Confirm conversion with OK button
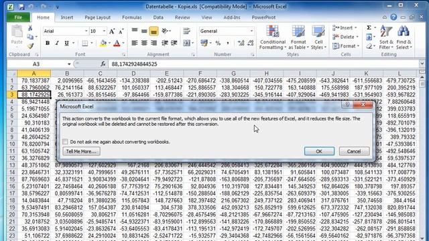The image size is (429, 241). (319, 151)
